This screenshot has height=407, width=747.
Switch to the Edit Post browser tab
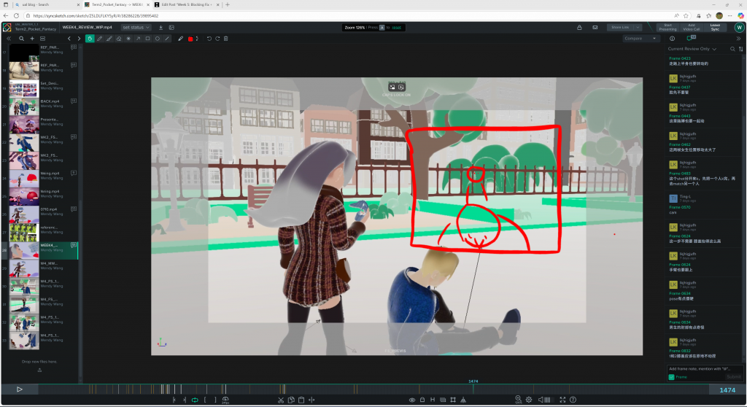pyautogui.click(x=185, y=4)
